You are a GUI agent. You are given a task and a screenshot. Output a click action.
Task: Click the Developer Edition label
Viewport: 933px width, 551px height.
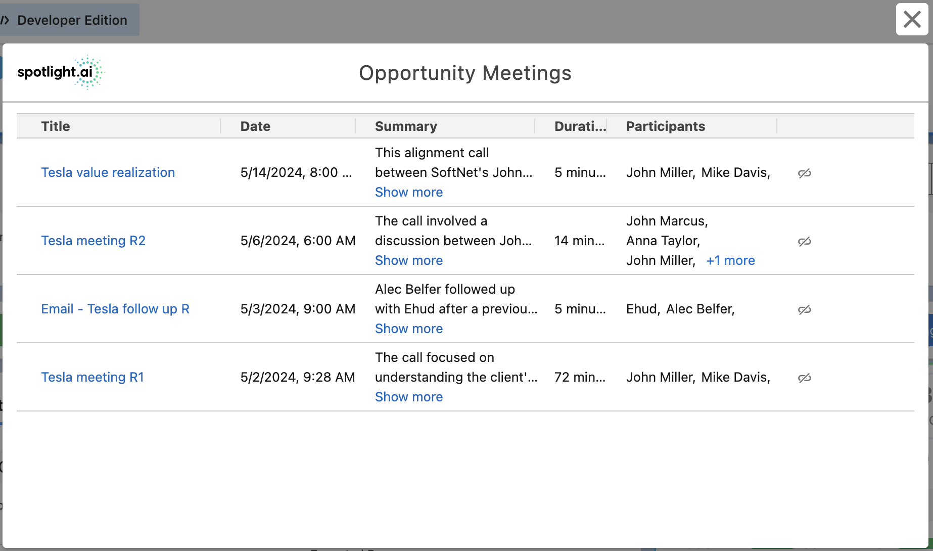(x=72, y=20)
